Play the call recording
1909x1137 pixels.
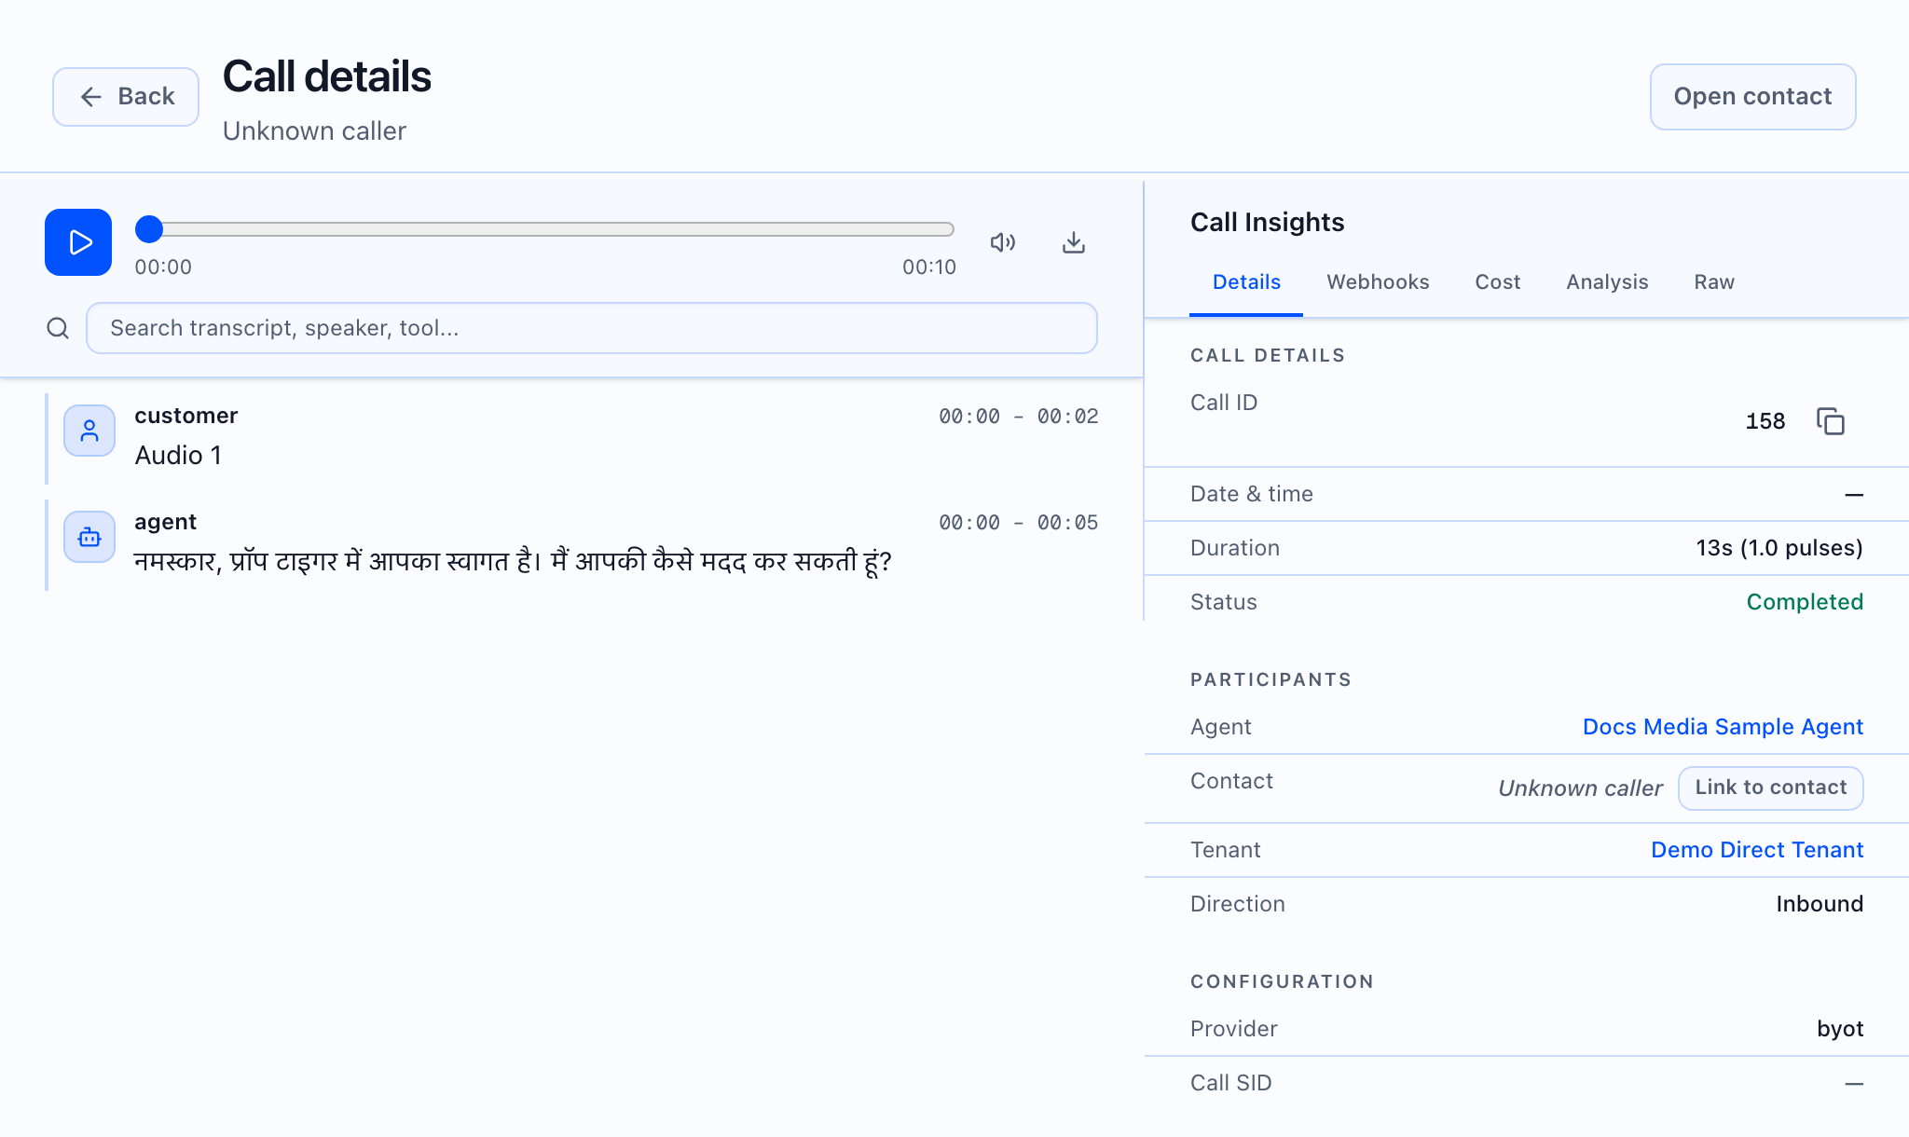(78, 242)
